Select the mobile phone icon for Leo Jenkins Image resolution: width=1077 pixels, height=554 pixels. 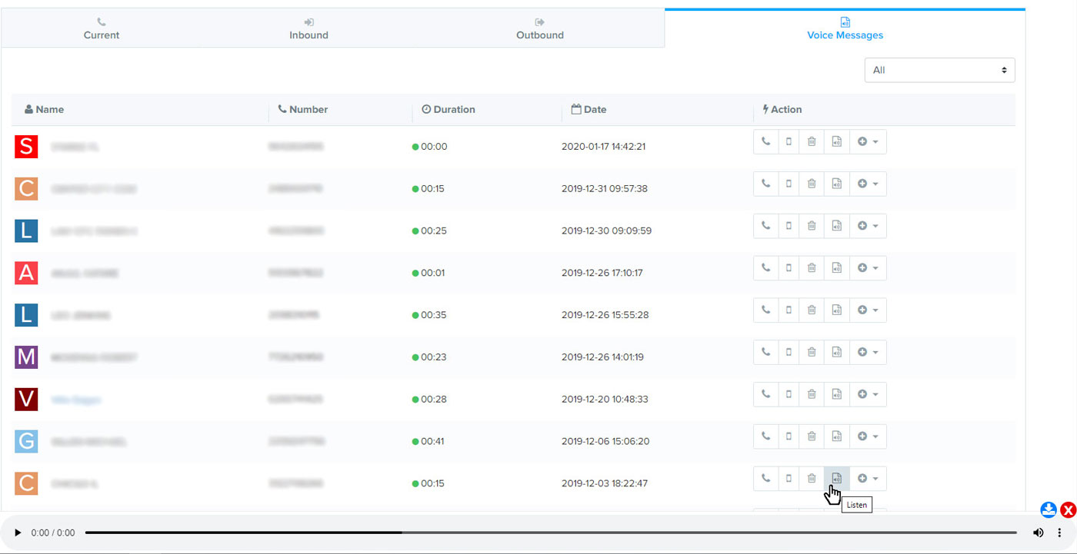[789, 310]
